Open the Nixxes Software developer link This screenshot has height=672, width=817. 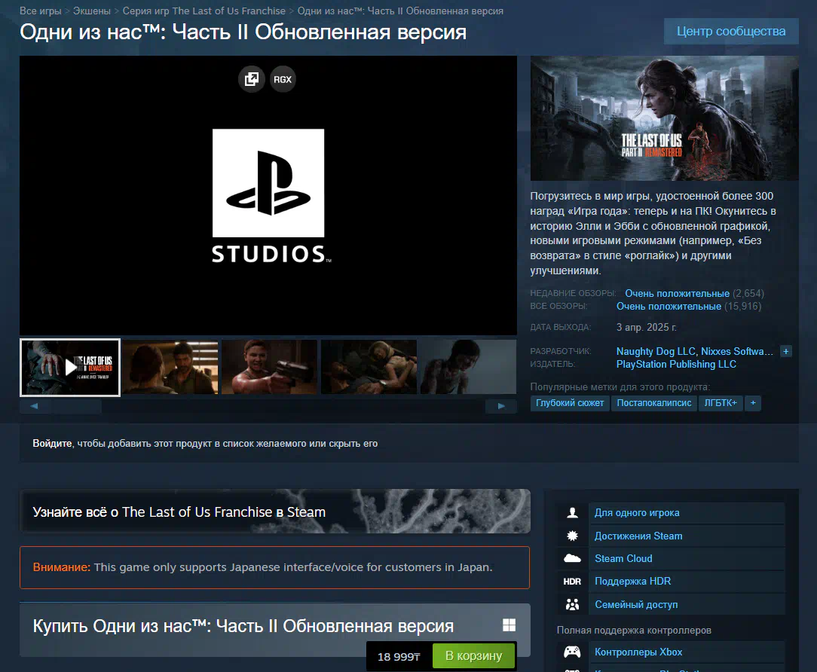(737, 351)
